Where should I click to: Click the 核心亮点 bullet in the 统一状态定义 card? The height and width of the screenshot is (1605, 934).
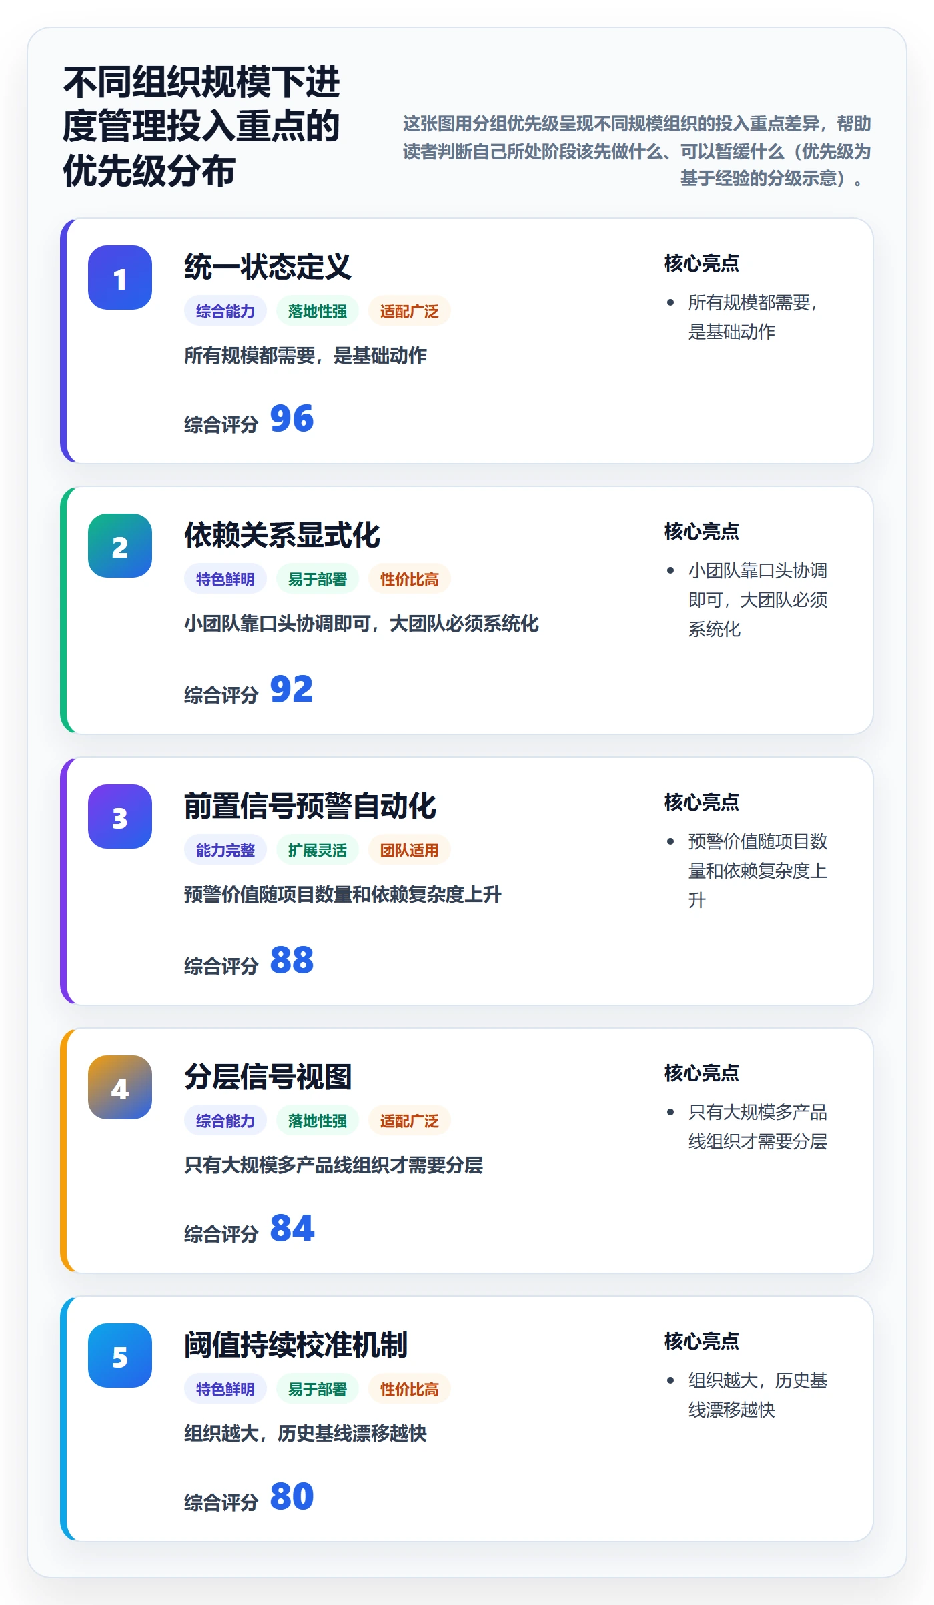click(x=753, y=317)
